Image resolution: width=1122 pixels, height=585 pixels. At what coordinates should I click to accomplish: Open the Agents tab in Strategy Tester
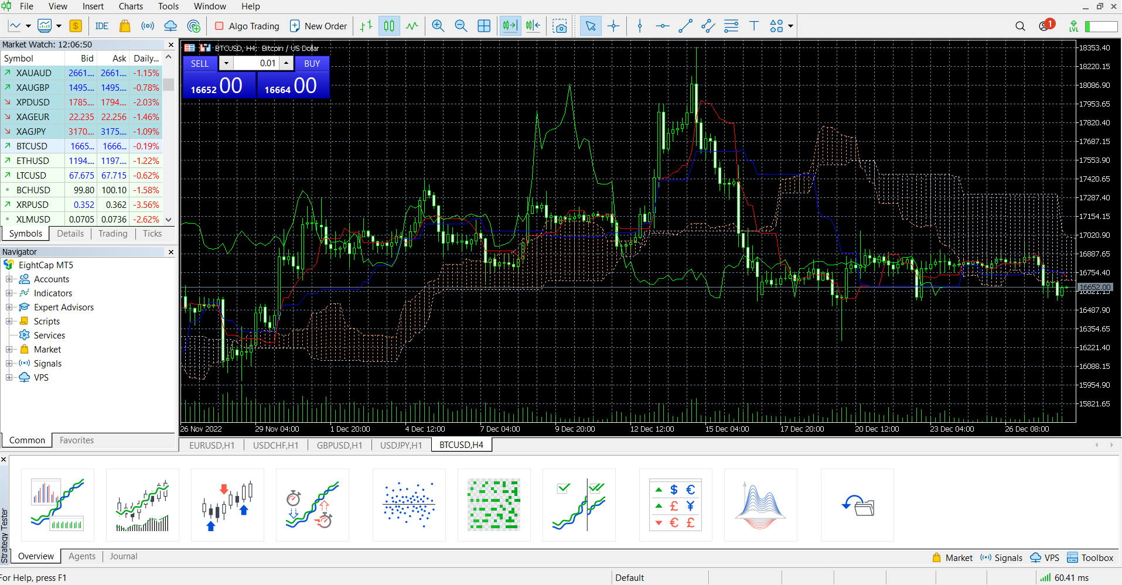click(x=82, y=556)
